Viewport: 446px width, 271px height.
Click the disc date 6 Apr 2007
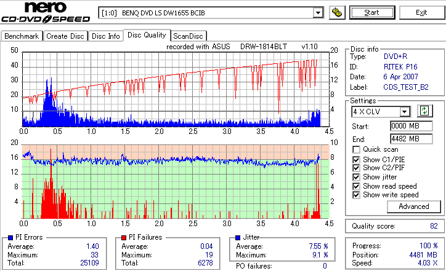click(x=400, y=77)
